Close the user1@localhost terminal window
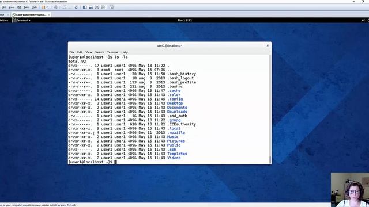 268,45
